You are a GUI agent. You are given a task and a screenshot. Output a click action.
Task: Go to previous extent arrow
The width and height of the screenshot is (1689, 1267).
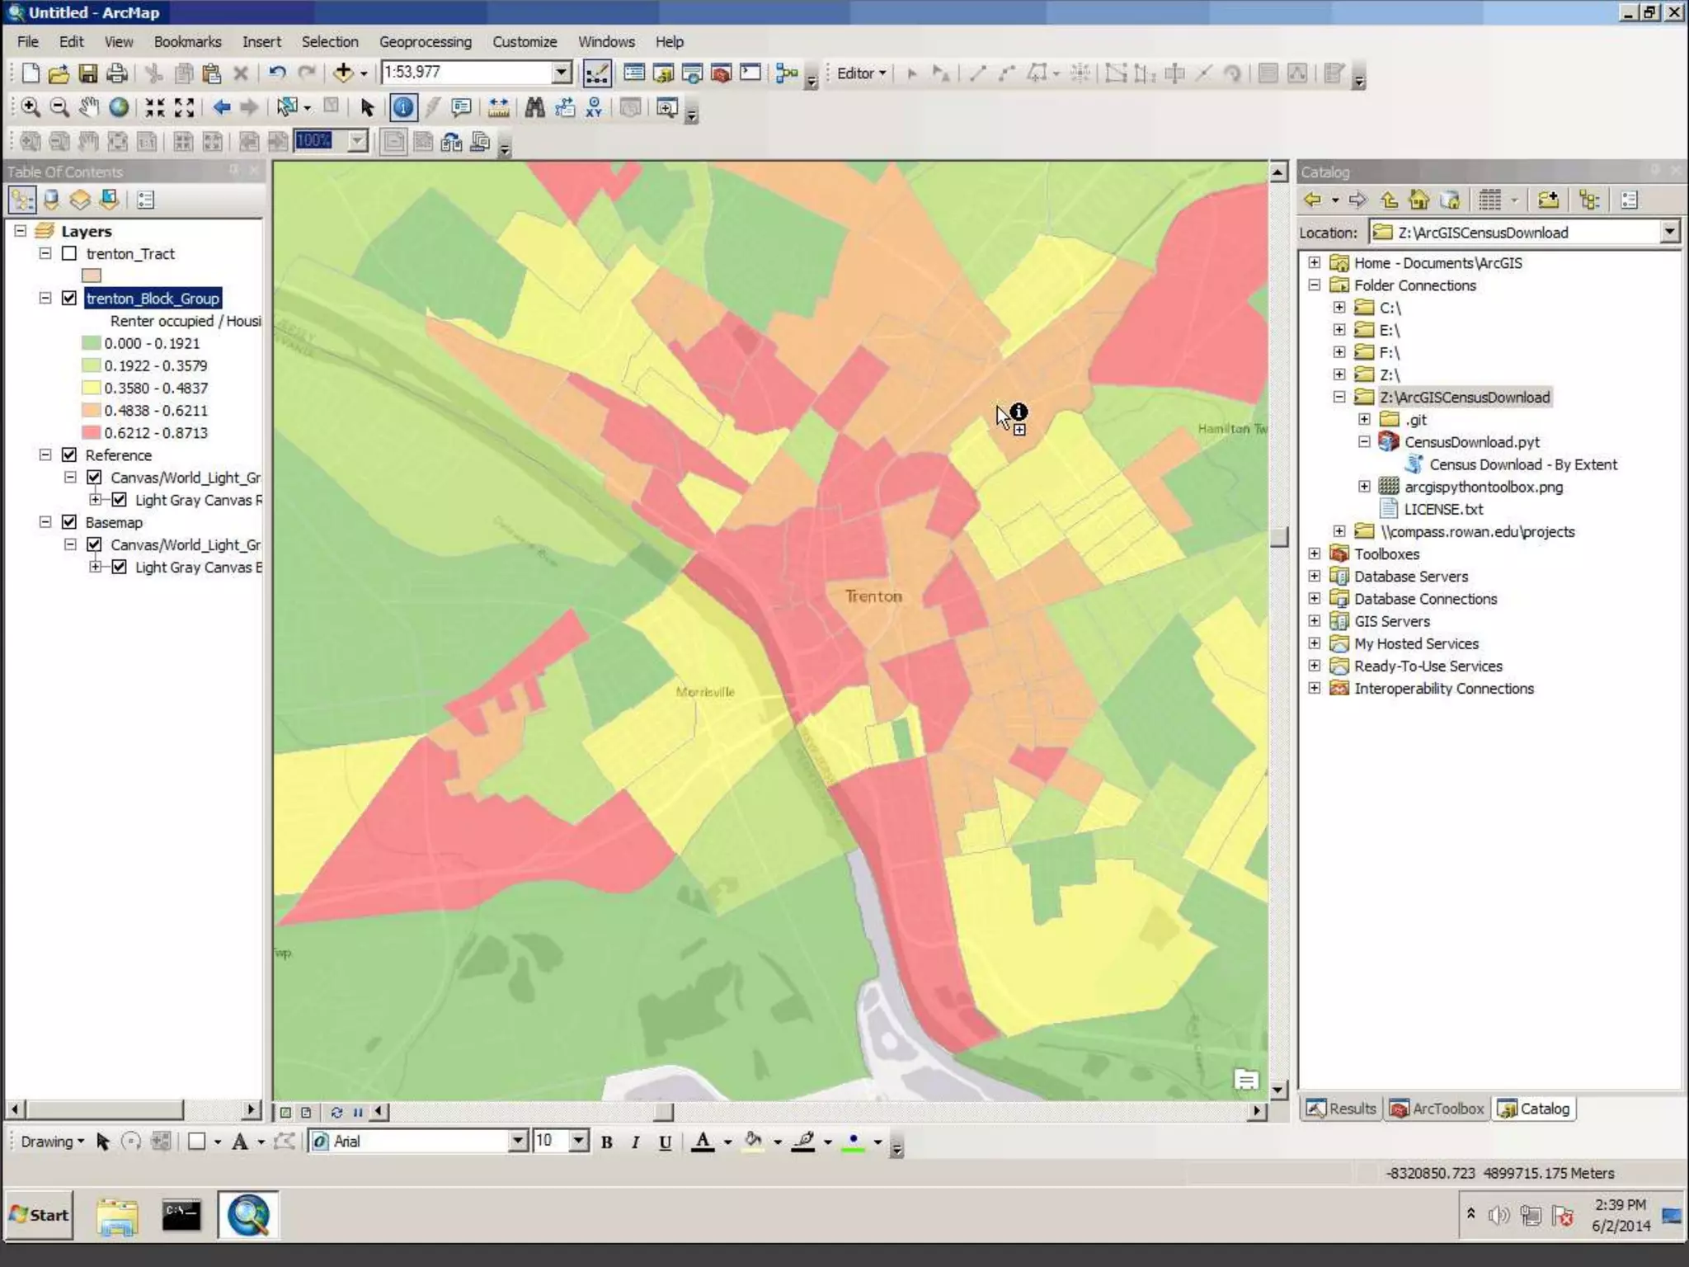point(221,107)
